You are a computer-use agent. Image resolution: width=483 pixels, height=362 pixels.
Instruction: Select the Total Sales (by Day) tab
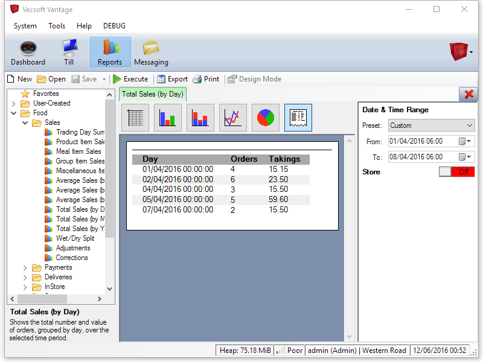(x=152, y=94)
